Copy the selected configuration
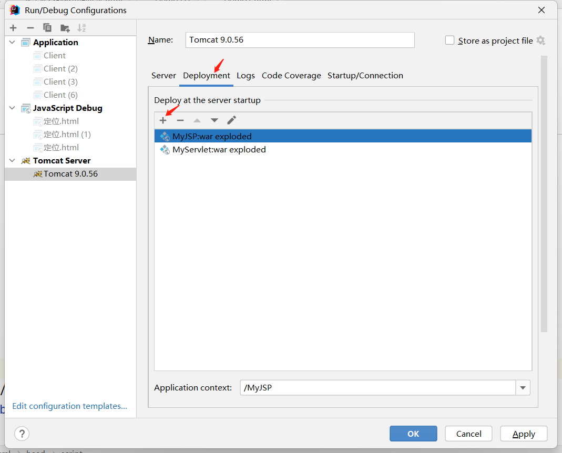The width and height of the screenshot is (562, 453). (x=47, y=28)
